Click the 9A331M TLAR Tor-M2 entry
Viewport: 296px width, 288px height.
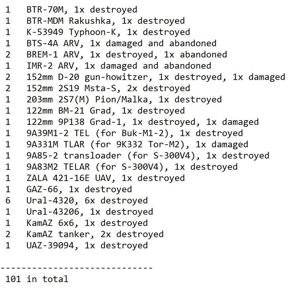(x=137, y=144)
